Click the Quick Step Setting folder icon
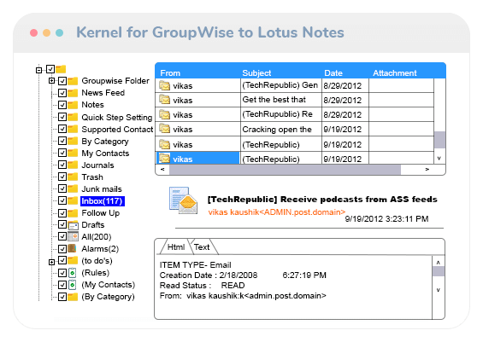 pos(73,117)
